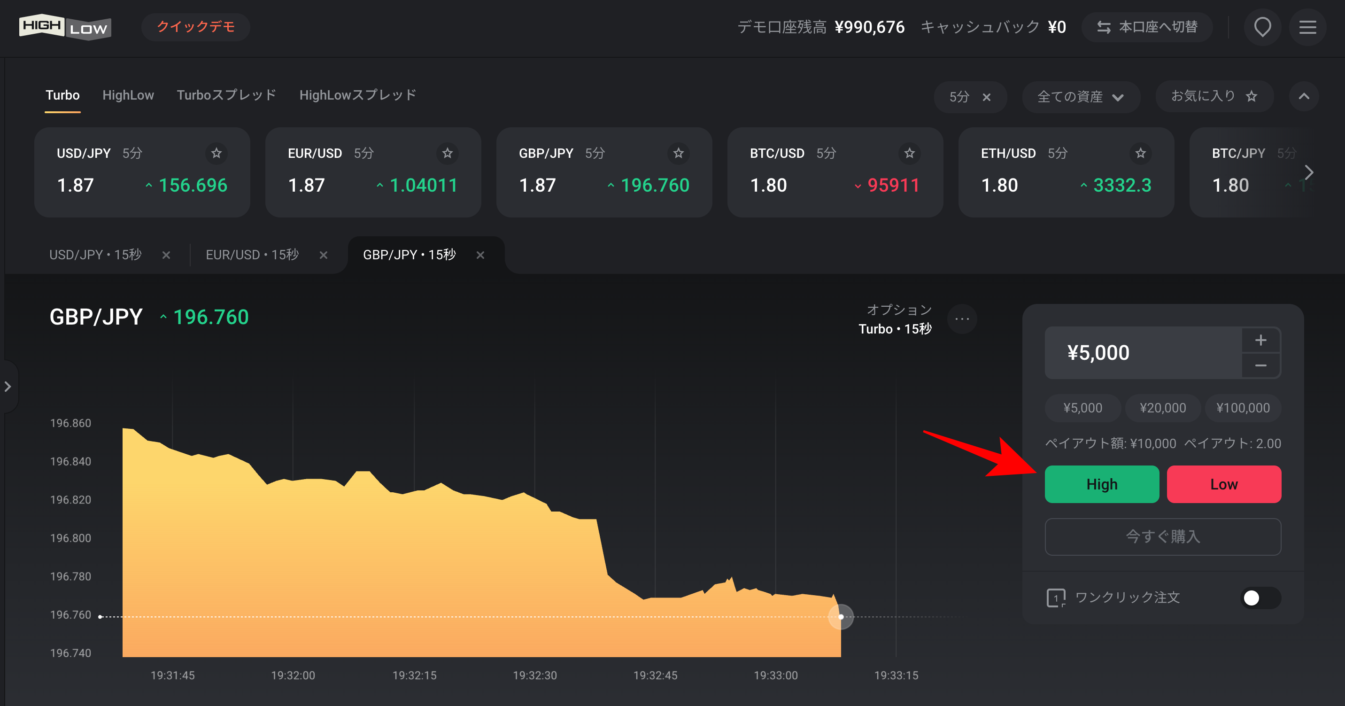Close the EUR/USD・15秒 tab

point(324,255)
